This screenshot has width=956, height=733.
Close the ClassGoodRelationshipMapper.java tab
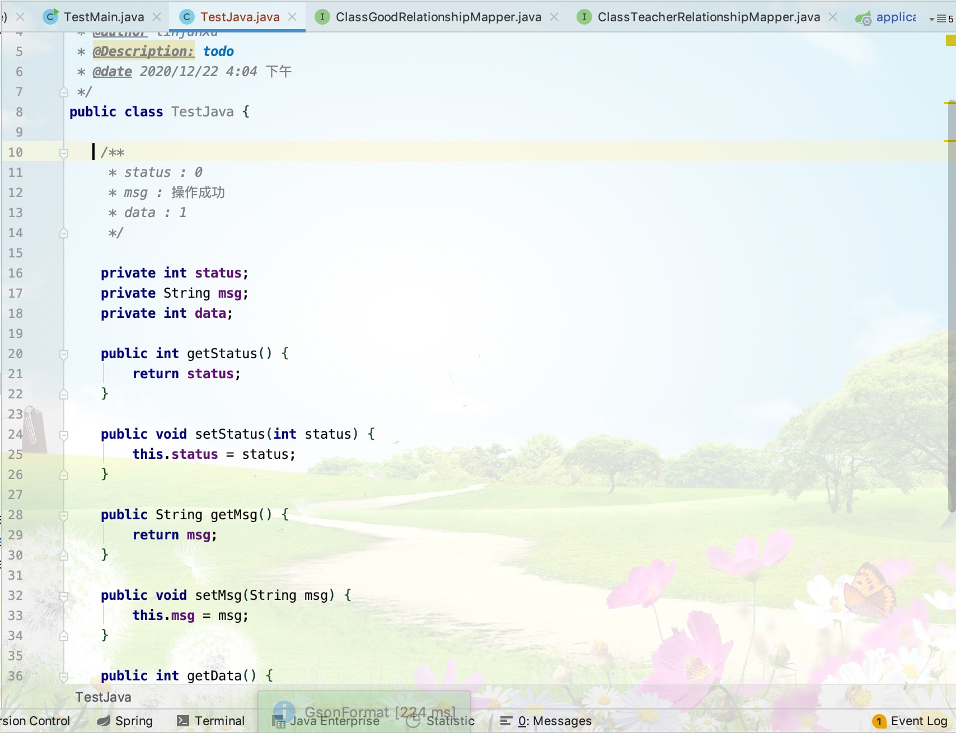(554, 17)
